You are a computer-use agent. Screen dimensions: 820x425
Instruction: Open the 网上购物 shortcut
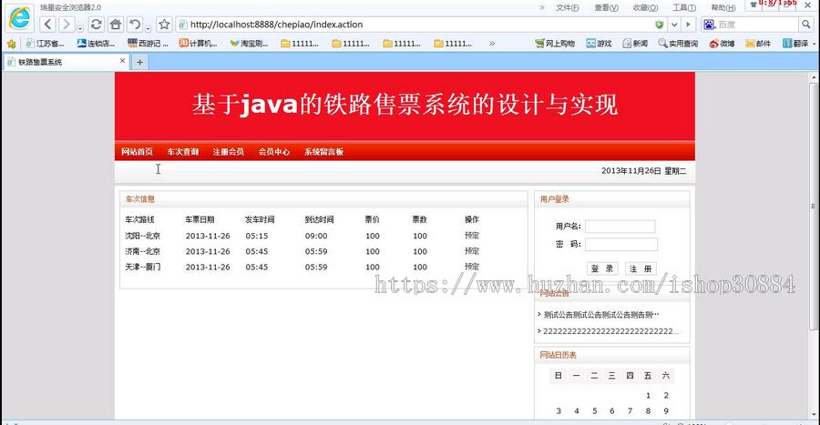coord(555,44)
